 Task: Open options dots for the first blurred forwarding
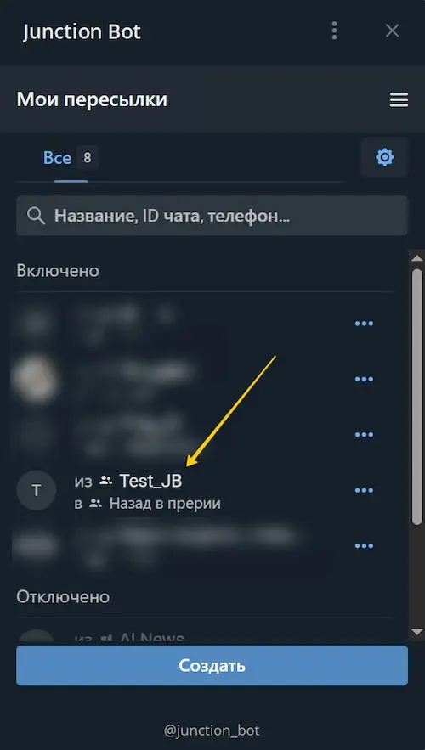click(x=364, y=324)
